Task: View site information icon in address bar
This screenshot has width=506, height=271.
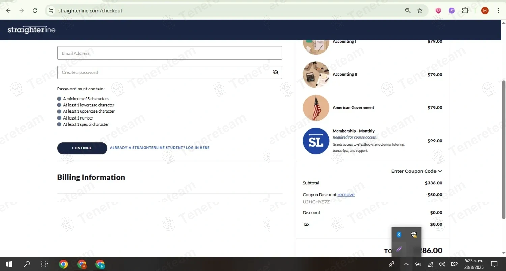Action: [51, 11]
